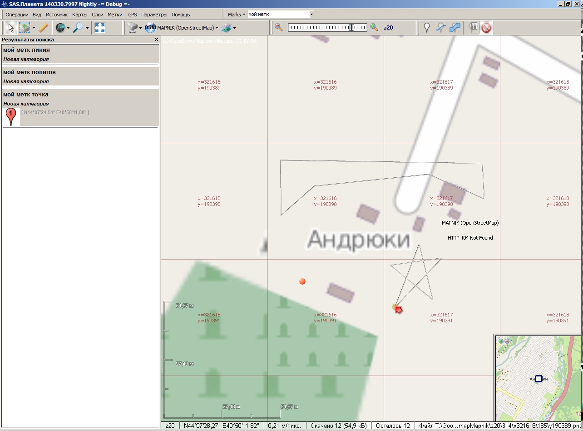Click the zoom level slider handle
The width and height of the screenshot is (583, 431).
(x=351, y=28)
